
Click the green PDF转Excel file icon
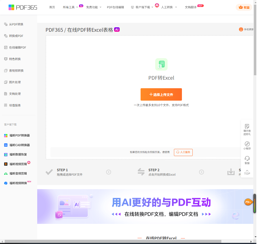(161, 64)
